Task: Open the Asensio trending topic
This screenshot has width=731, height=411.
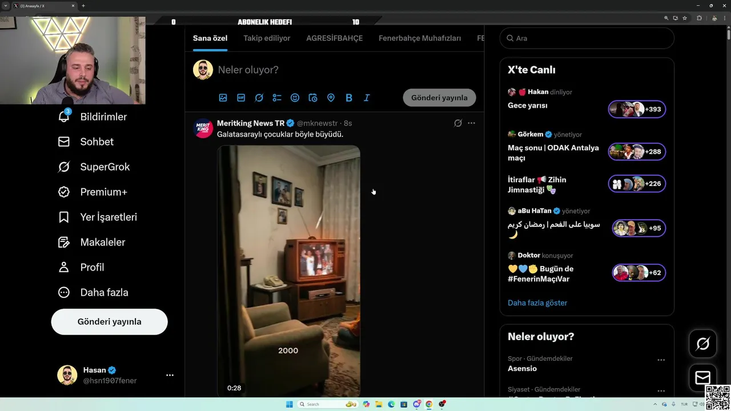Action: [x=523, y=369]
